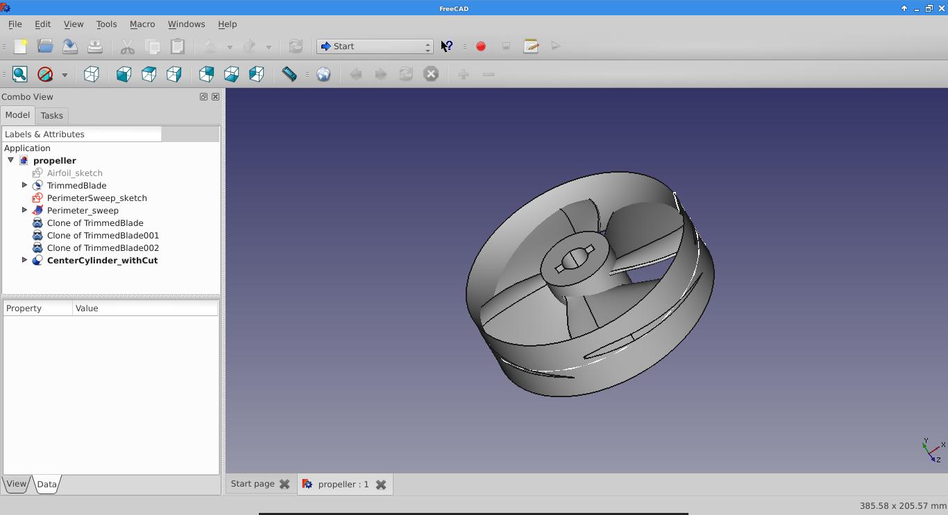
Task: Open the Macros dialog notepad icon
Action: click(x=531, y=46)
